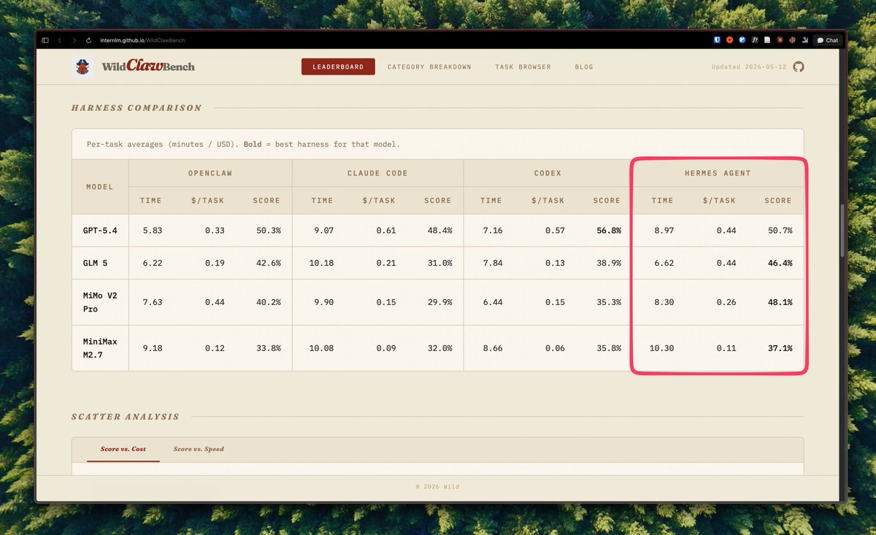The image size is (876, 535).
Task: Click the Harness Comparison section heading
Action: click(x=137, y=108)
